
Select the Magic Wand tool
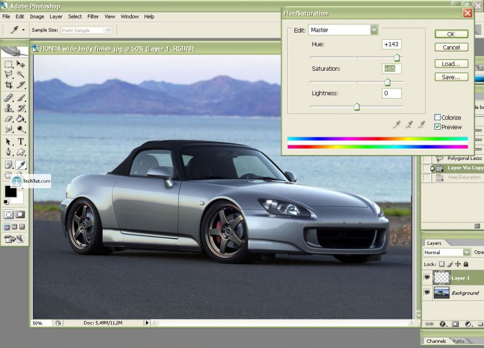coord(20,74)
